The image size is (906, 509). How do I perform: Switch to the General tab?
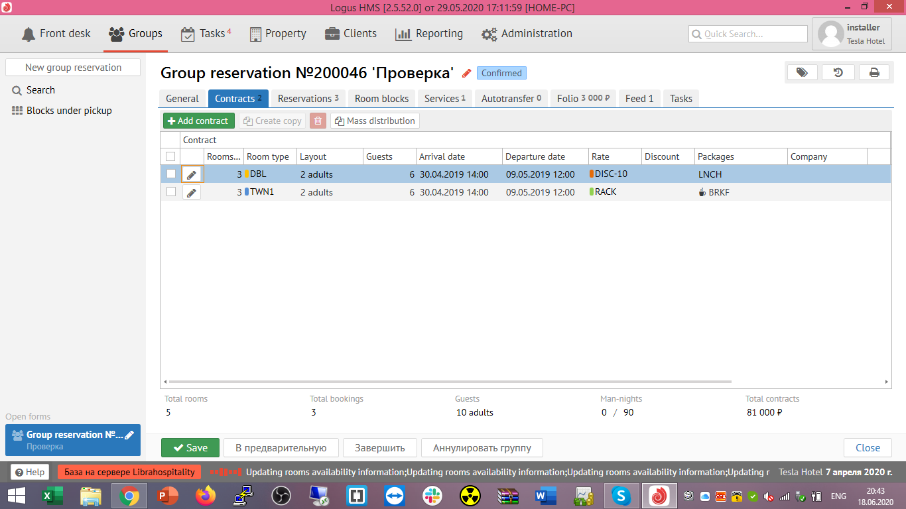point(182,99)
